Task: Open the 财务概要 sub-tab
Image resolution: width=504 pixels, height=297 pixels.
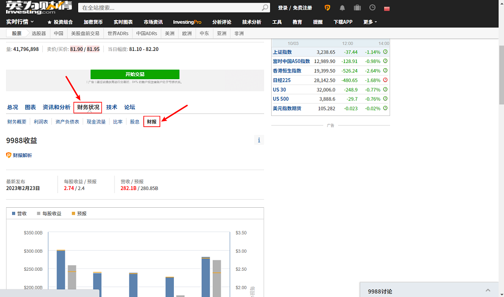Action: 17,122
